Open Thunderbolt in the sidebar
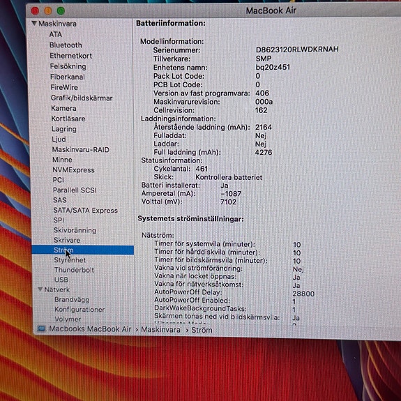 (74, 270)
